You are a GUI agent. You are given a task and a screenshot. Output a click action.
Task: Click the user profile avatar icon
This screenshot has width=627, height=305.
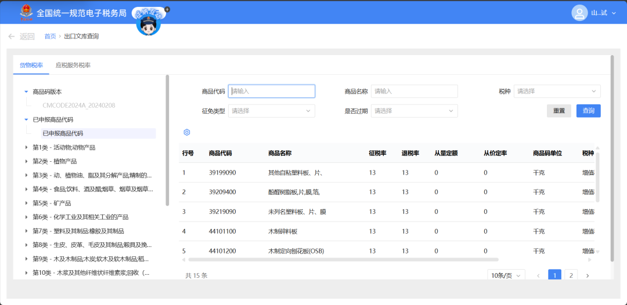click(x=579, y=13)
